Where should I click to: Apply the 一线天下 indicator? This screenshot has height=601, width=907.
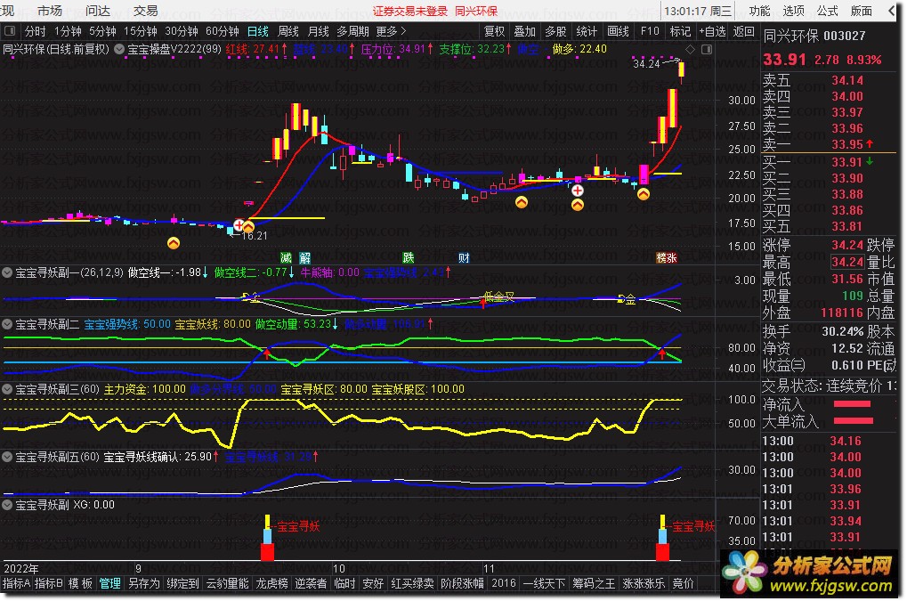pos(545,584)
